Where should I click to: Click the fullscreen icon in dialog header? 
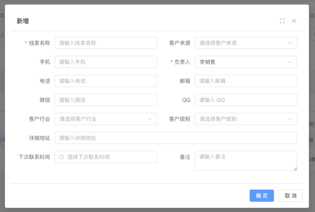coord(282,21)
